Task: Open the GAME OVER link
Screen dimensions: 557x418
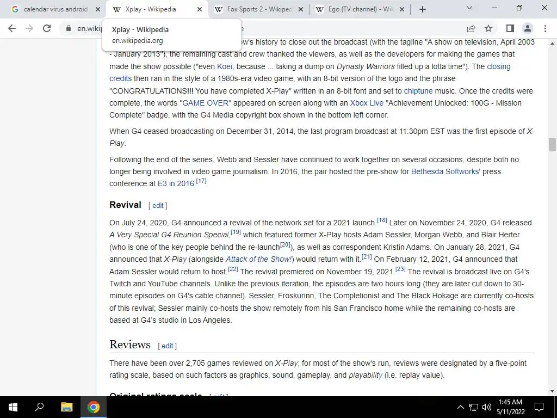Action: (205, 103)
